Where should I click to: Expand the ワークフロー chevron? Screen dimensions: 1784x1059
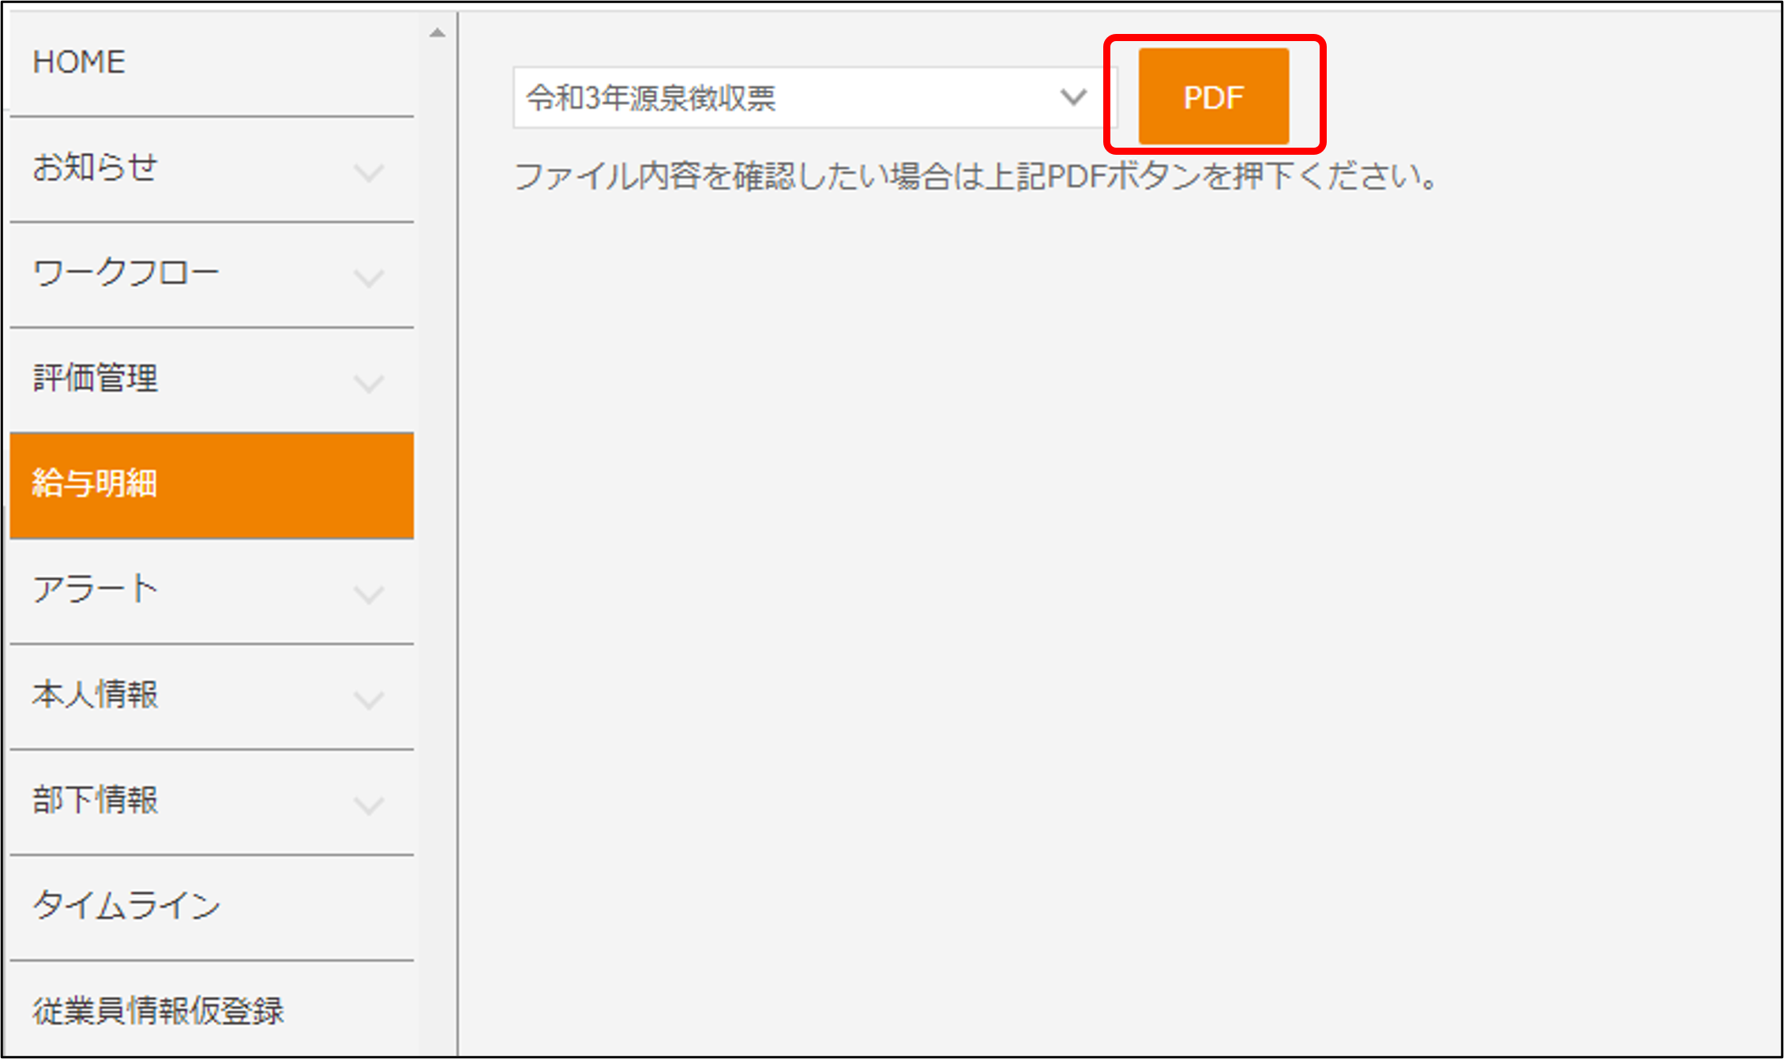click(369, 278)
